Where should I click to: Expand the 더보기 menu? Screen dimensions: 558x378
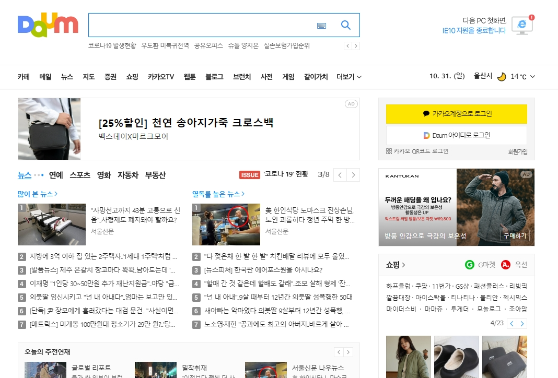(349, 76)
